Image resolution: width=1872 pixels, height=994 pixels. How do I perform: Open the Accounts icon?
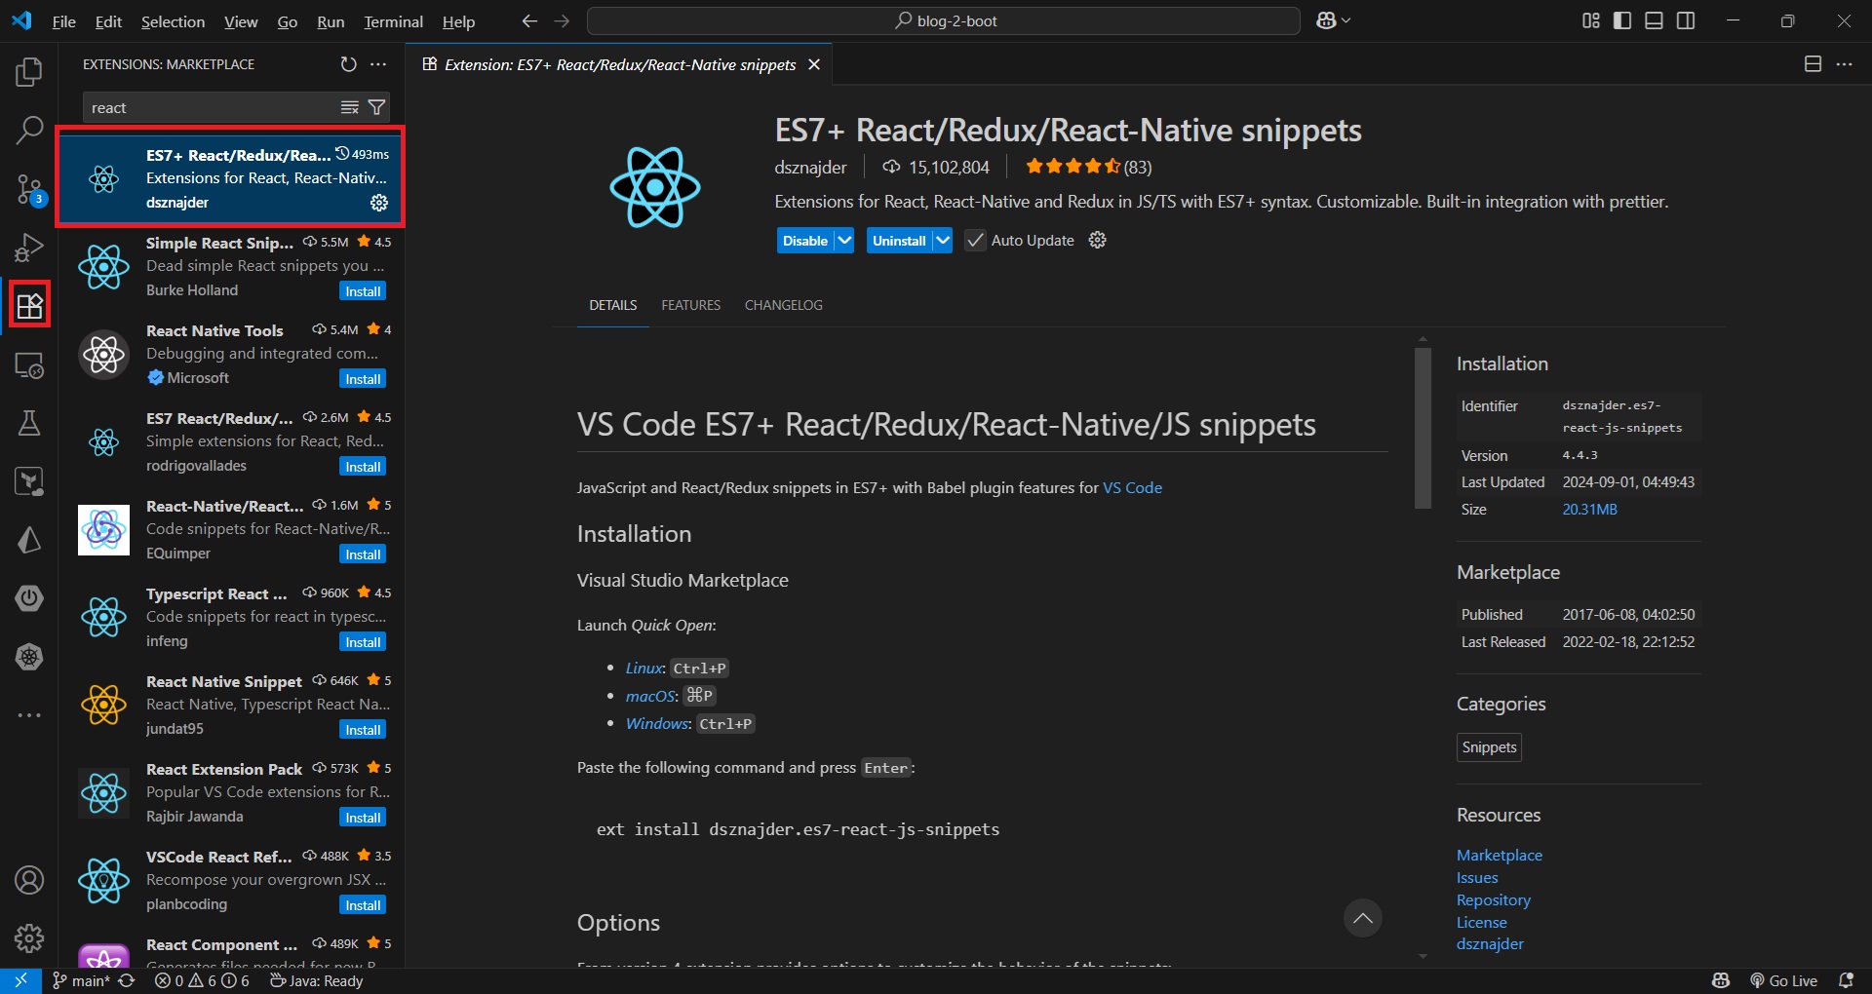click(x=29, y=880)
